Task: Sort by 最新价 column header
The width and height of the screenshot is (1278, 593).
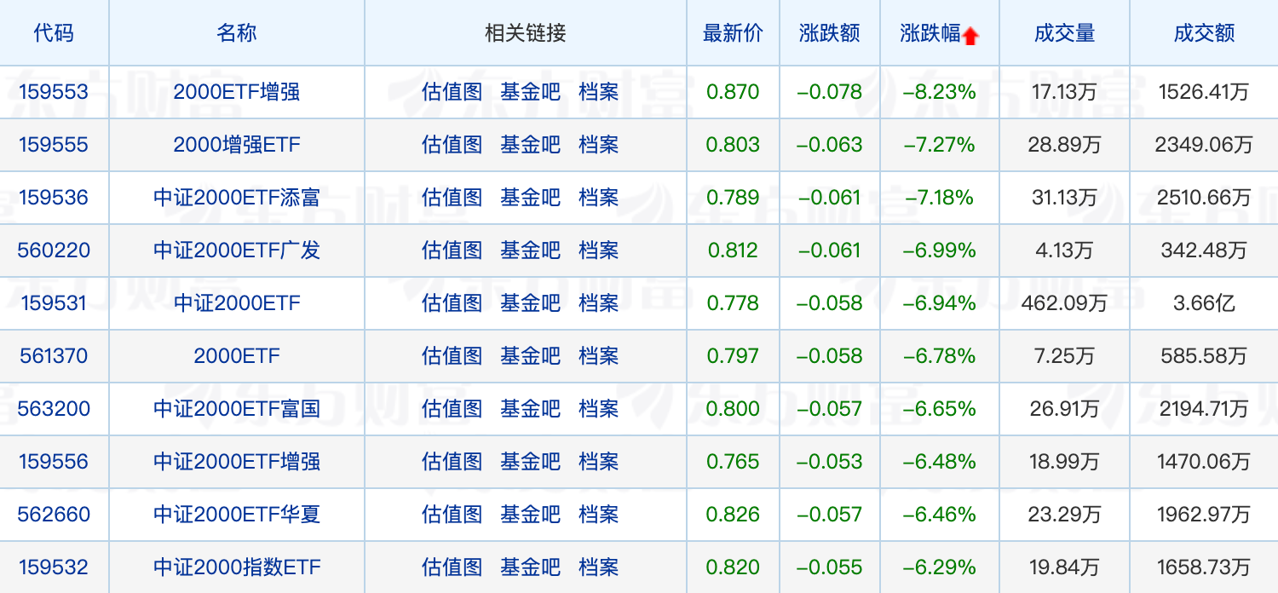Action: pyautogui.click(x=733, y=33)
